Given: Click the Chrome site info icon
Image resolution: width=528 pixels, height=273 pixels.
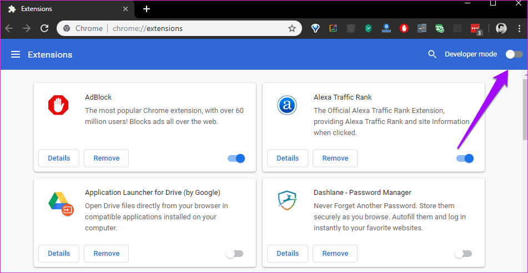Looking at the screenshot, I should pyautogui.click(x=67, y=29).
